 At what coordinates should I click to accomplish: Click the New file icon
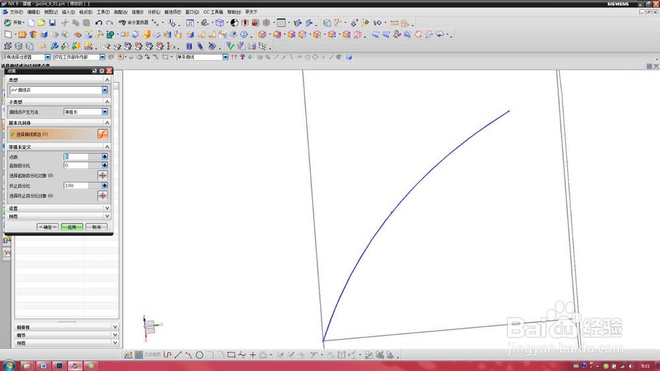[31, 22]
